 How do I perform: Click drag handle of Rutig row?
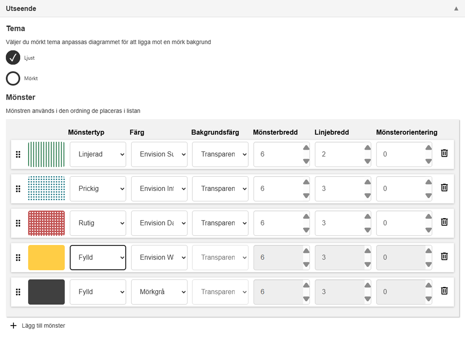point(18,223)
